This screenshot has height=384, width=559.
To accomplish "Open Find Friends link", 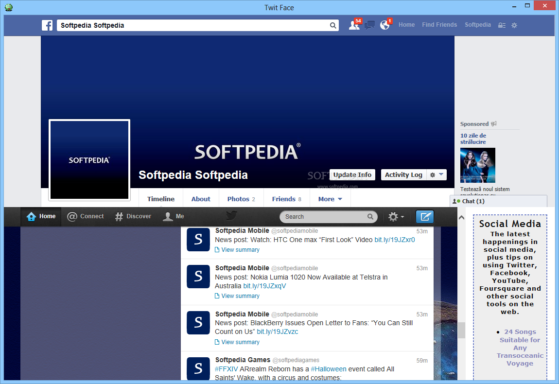I will click(439, 25).
